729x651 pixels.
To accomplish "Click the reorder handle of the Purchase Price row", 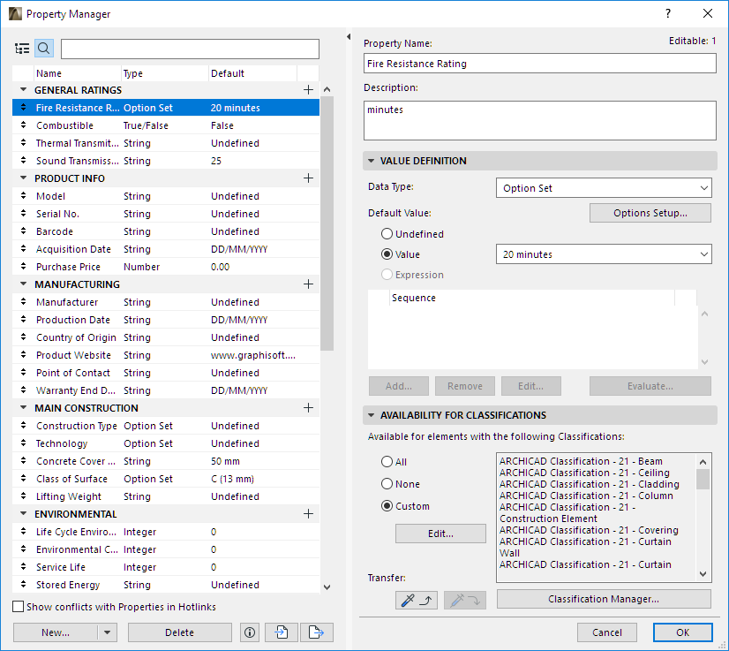I will click(23, 267).
